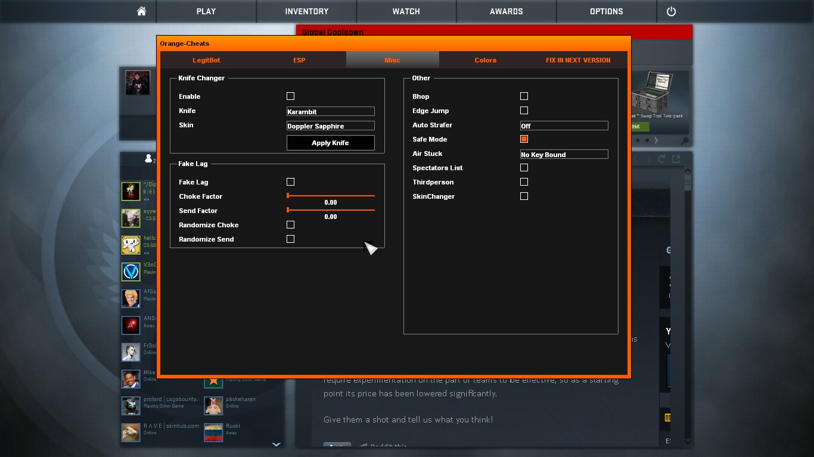Switch to the ESP tab
The height and width of the screenshot is (457, 814).
coord(299,60)
